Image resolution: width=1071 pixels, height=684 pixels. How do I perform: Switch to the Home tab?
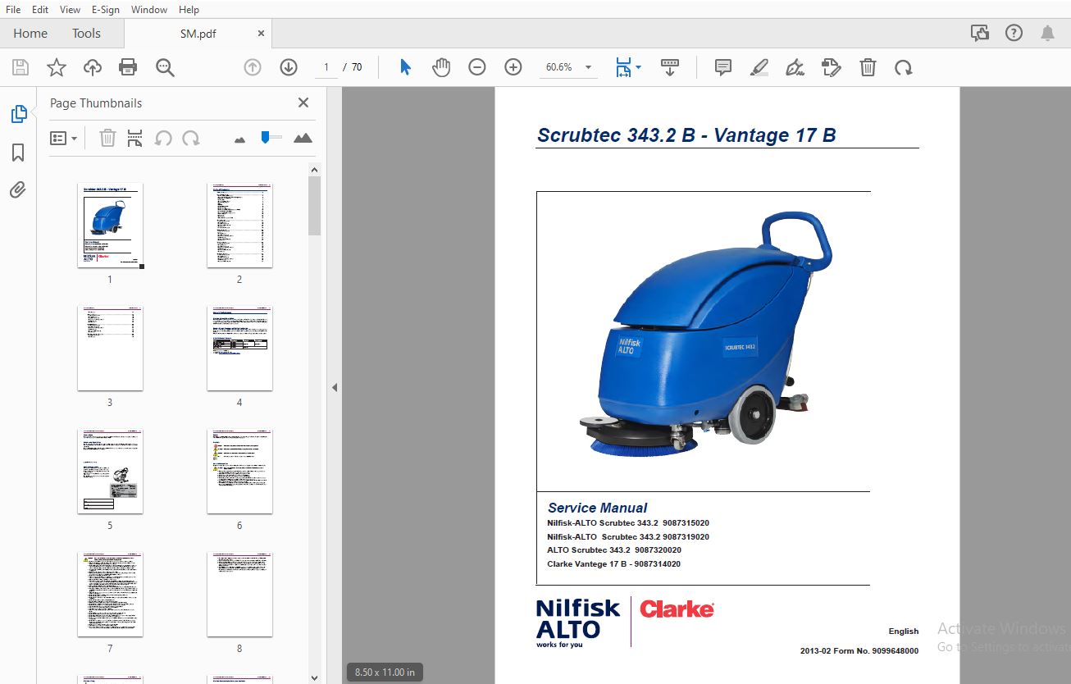[30, 34]
